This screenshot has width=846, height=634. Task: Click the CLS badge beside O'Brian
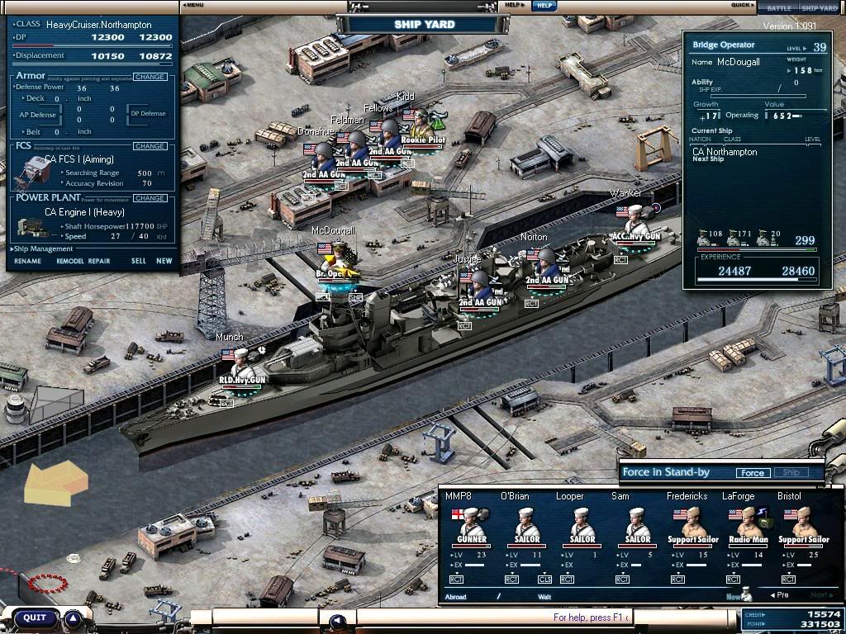tap(544, 580)
